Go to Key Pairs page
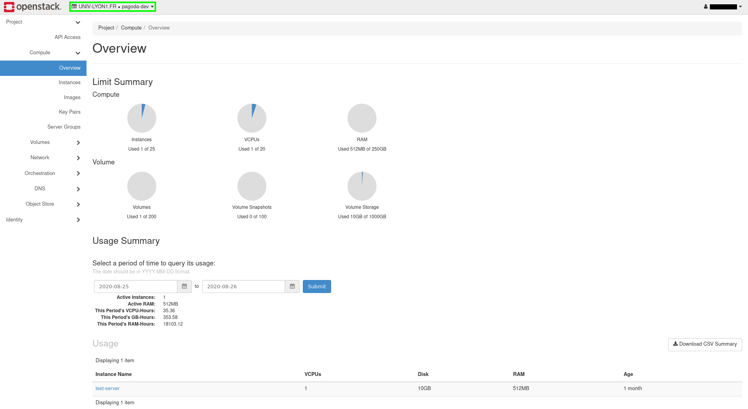The height and width of the screenshot is (409, 748). [70, 112]
